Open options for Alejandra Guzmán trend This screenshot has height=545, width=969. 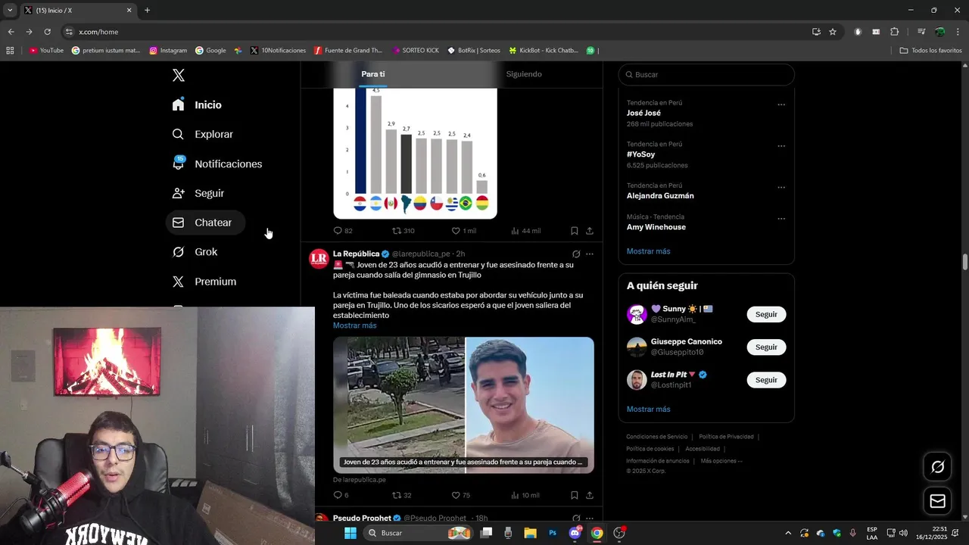click(781, 188)
